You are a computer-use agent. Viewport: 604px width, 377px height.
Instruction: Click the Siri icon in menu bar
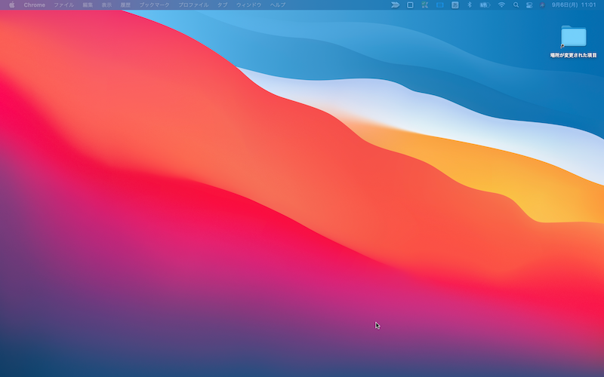542,5
